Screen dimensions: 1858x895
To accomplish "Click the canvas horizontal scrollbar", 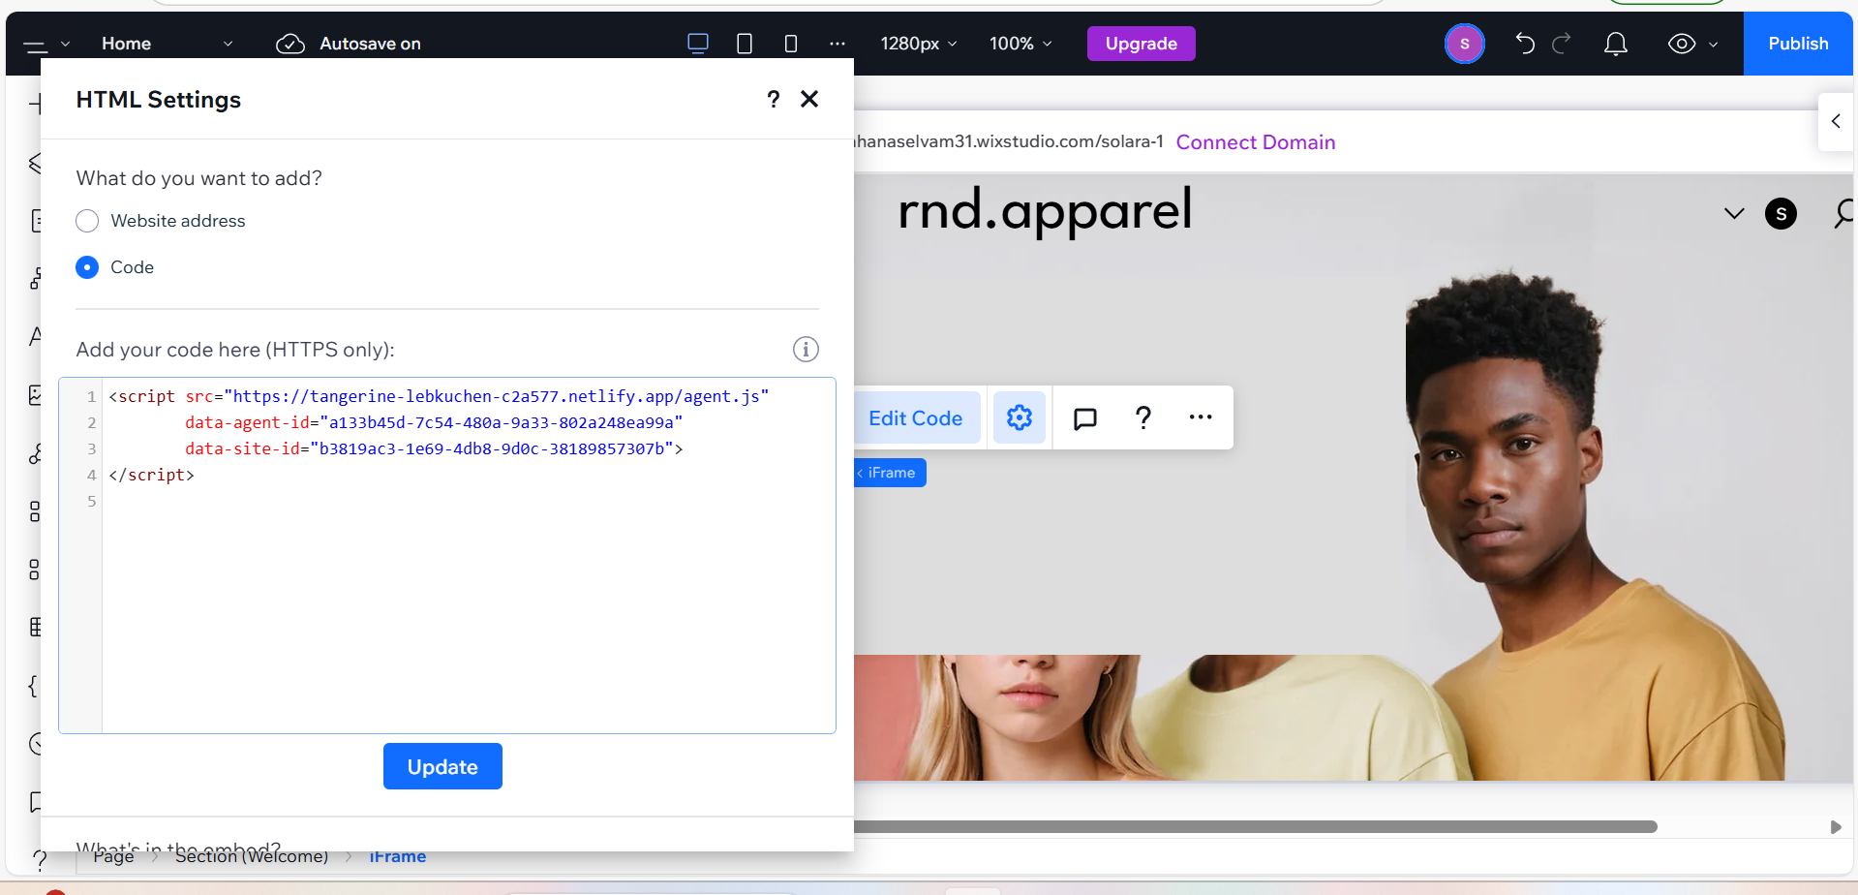I will (1256, 827).
